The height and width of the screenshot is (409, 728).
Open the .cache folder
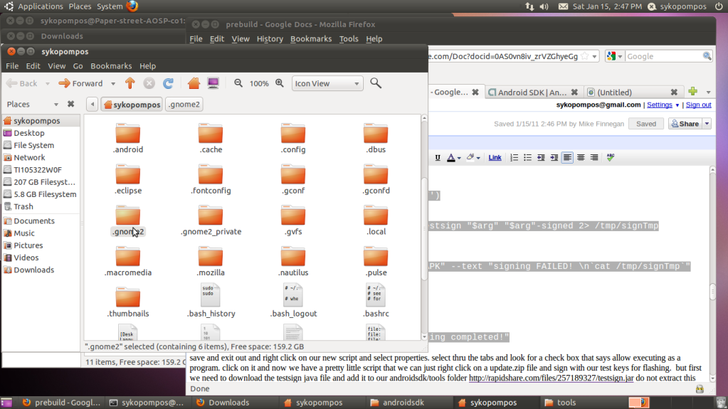pos(211,138)
